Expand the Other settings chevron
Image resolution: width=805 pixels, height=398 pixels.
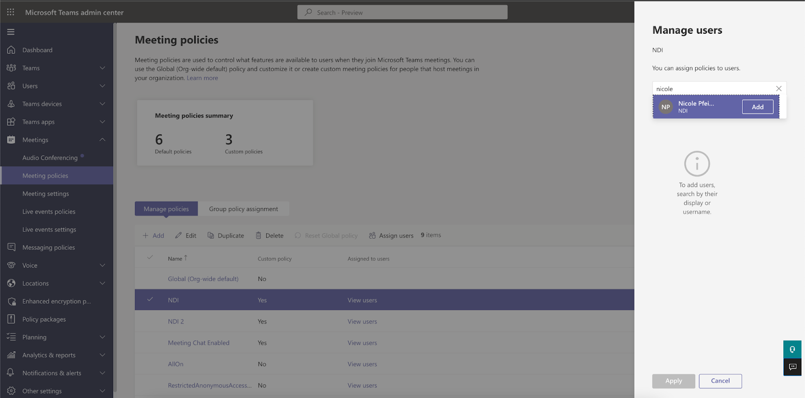[x=103, y=391]
